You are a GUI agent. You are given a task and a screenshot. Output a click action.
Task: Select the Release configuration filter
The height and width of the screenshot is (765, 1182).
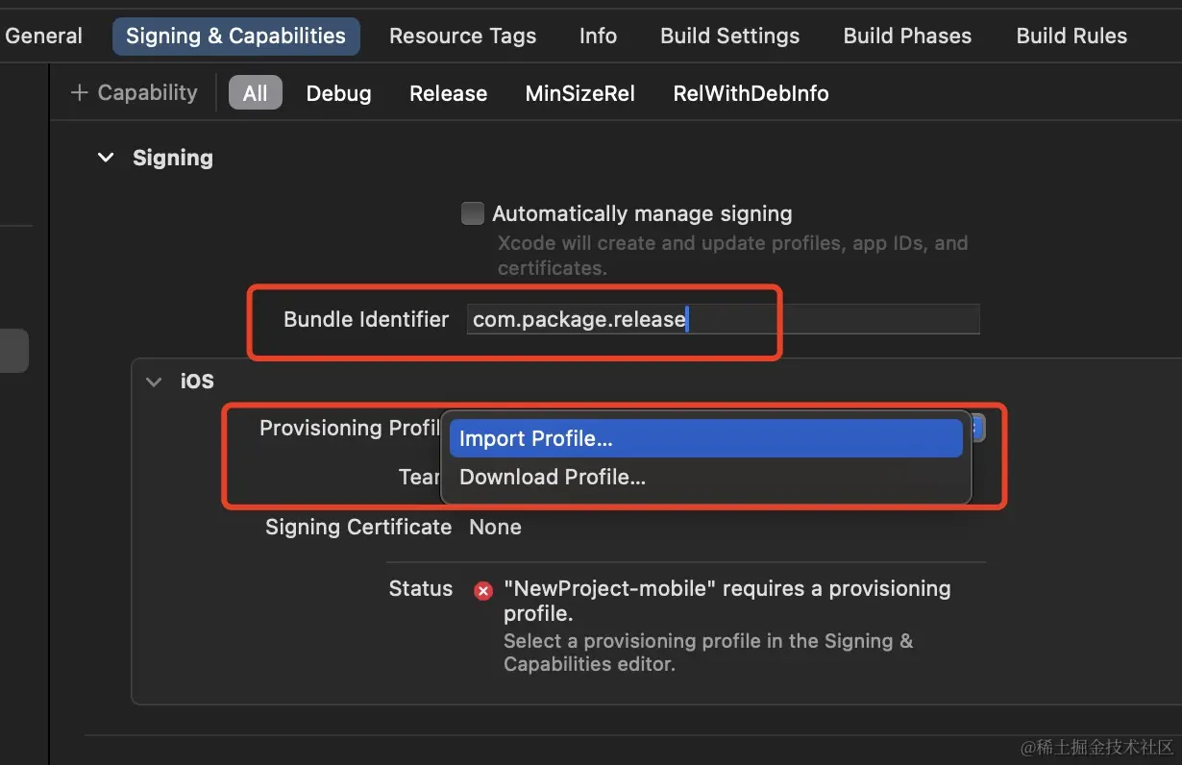448,93
